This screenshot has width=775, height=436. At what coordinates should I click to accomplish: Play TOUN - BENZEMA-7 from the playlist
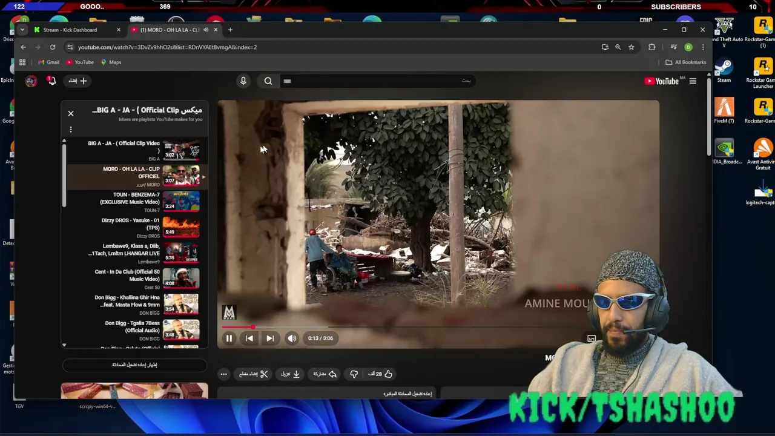134,202
